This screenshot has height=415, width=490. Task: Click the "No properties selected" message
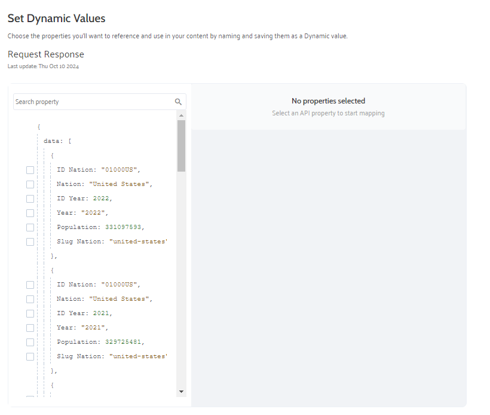tap(328, 101)
